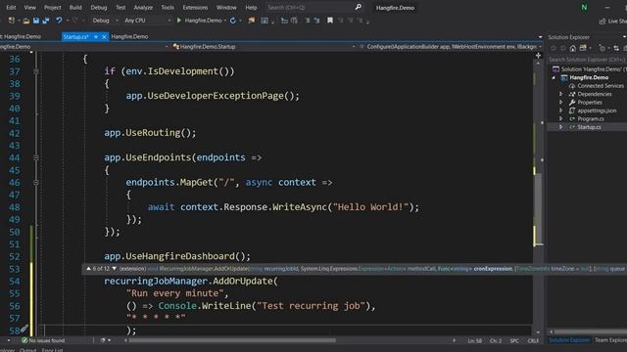Click the toolbar Bookmark icon
627x352 pixels.
point(330,21)
